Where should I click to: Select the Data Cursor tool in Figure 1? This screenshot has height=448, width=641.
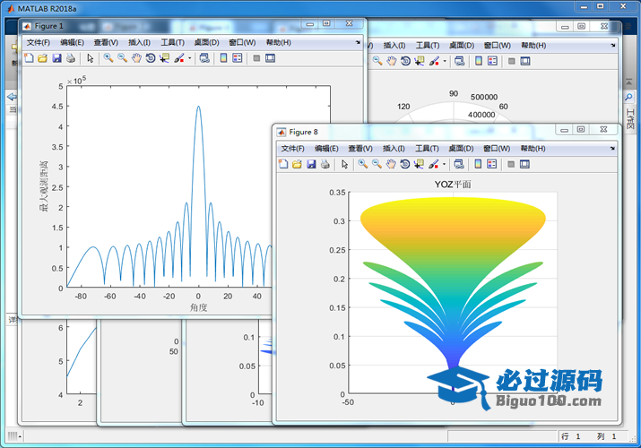165,58
